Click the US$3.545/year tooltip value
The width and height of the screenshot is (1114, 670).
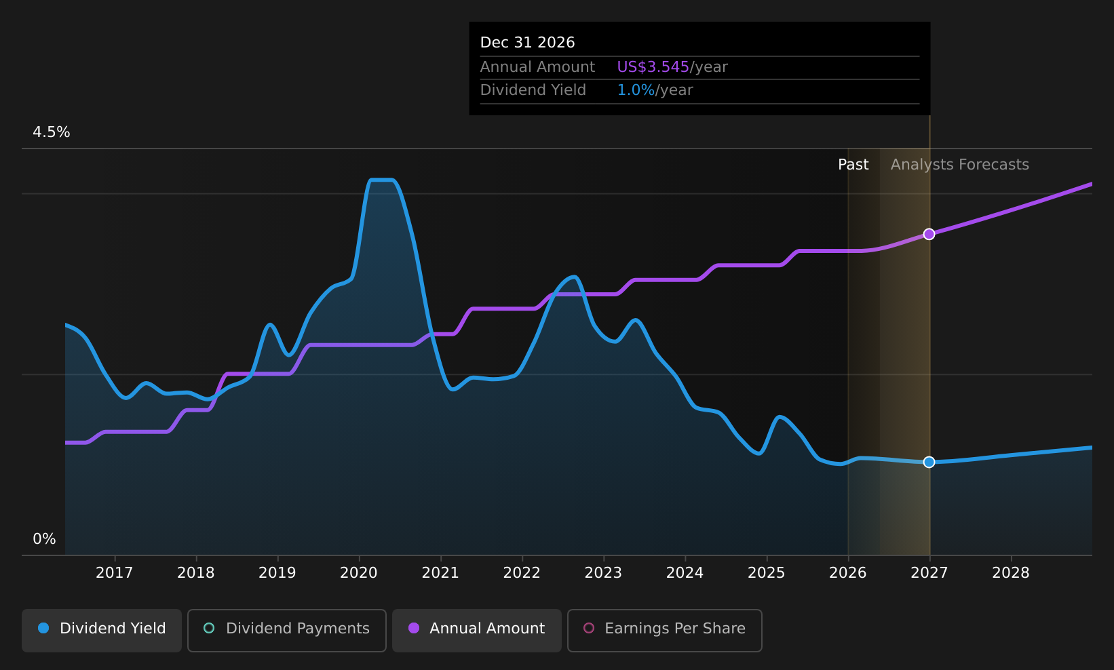pyautogui.click(x=672, y=67)
